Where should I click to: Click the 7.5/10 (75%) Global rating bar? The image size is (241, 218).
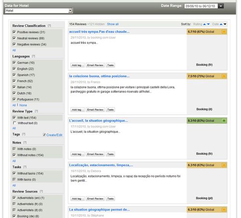point(207,76)
